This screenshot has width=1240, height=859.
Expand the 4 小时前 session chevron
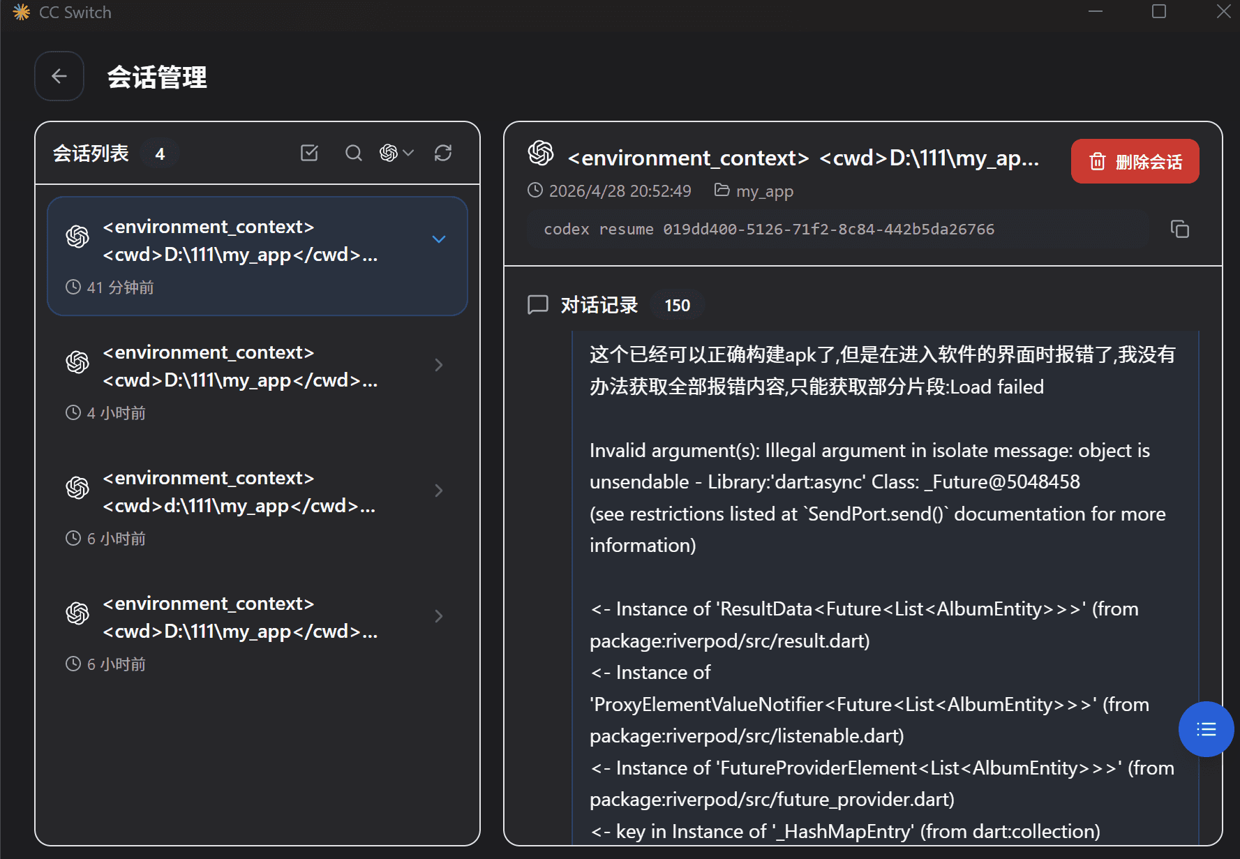tap(439, 365)
